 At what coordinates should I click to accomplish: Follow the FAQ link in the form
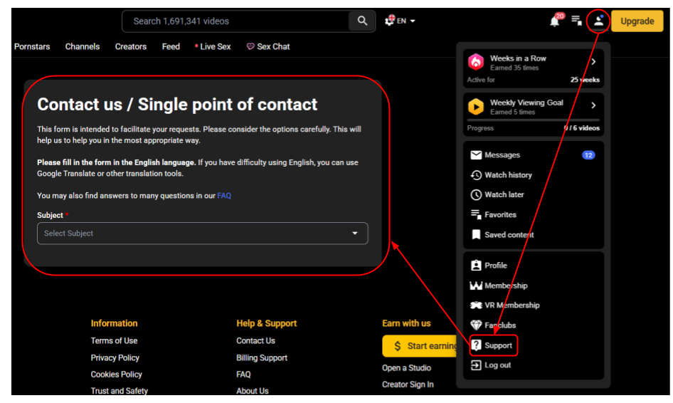tap(224, 196)
